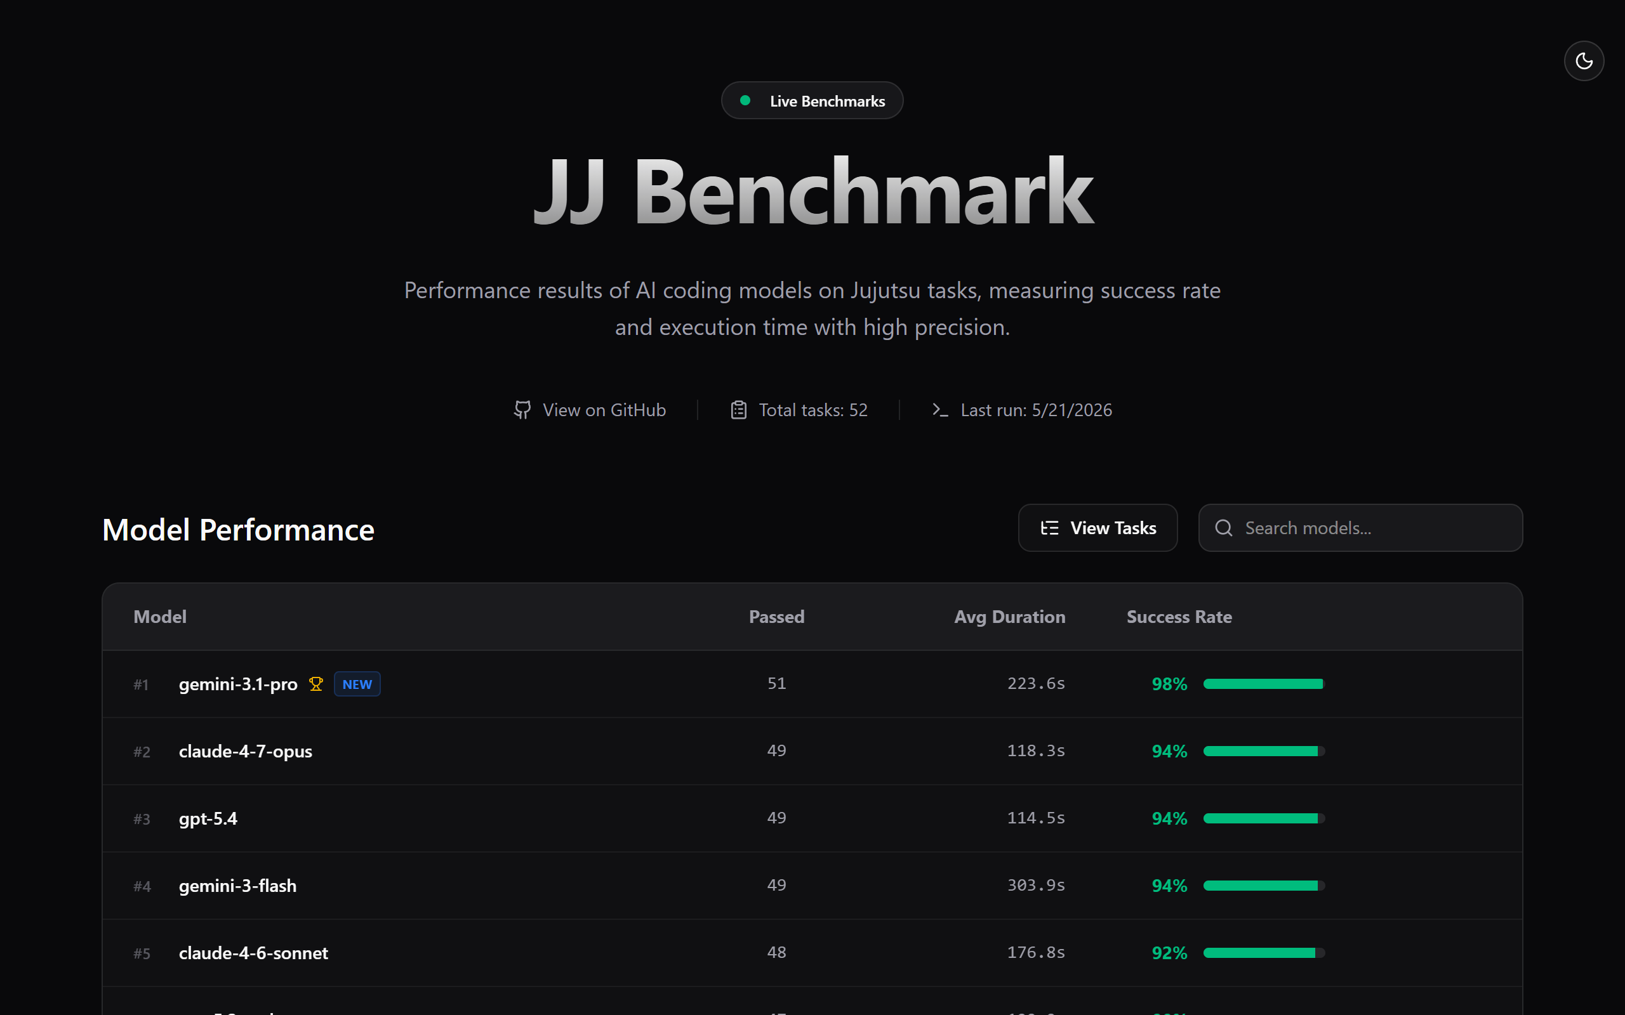Screen dimensions: 1625x1015
Task: Click the 98% success bar for gemini-3.1-pro
Action: [1264, 684]
